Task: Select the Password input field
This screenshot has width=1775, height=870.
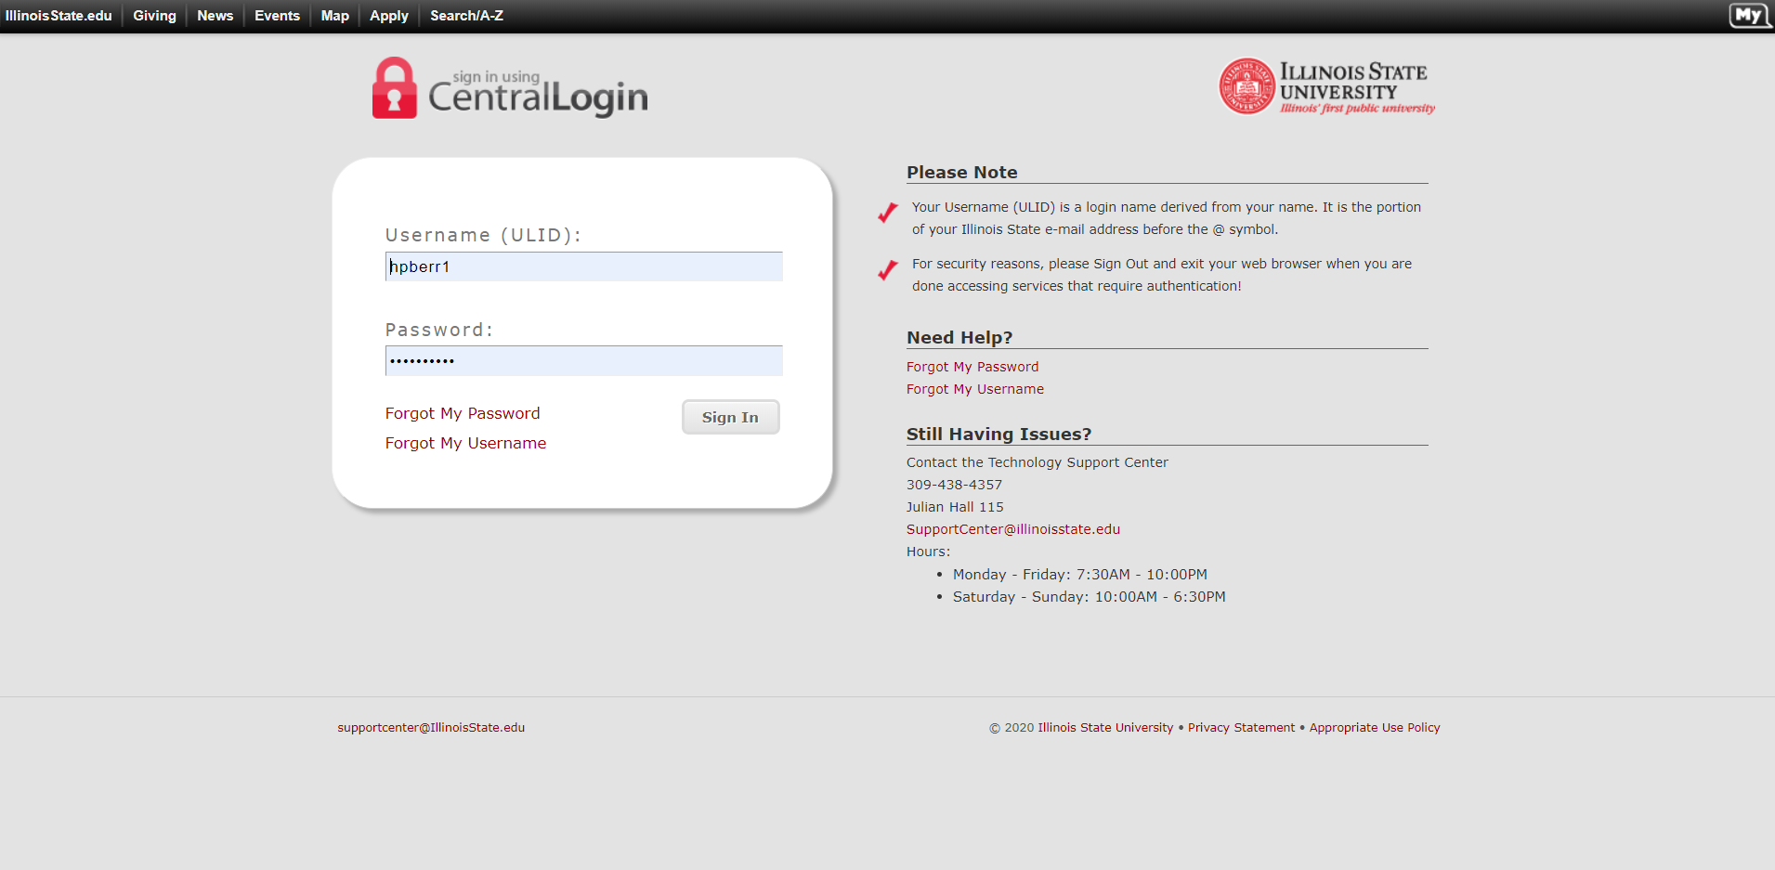Action: point(583,361)
